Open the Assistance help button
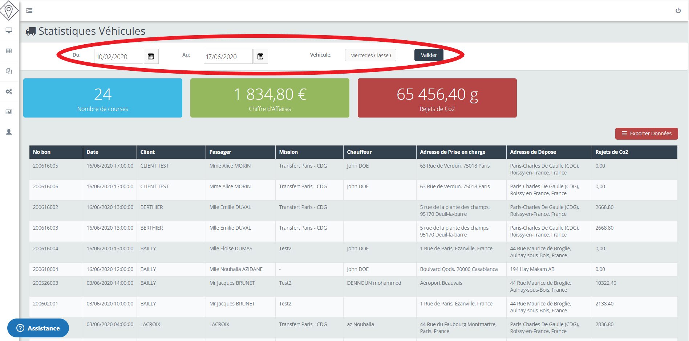689x341 pixels. pos(38,328)
